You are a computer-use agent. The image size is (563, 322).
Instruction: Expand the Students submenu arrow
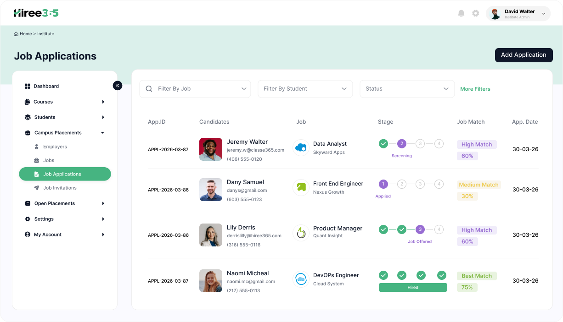[x=103, y=117]
